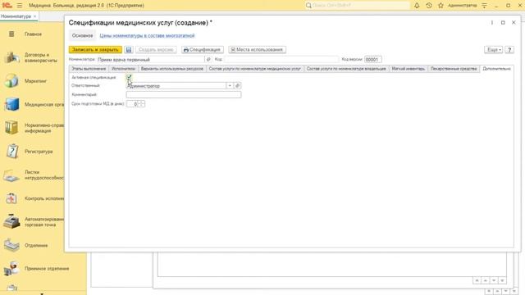Open the main hamburger menu
525x295 pixels.
pos(20,6)
